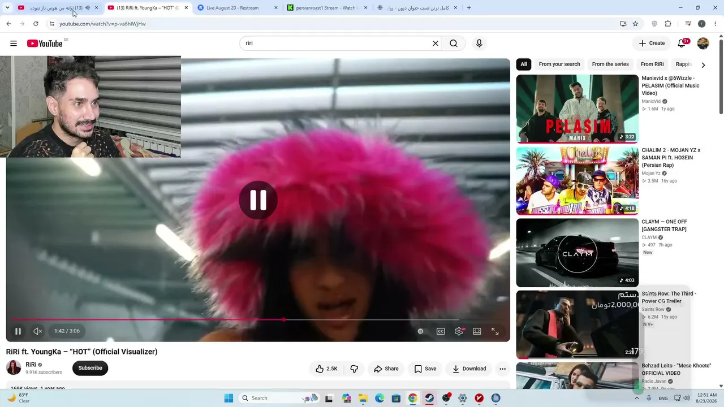Go back in the browser
This screenshot has width=724, height=407.
coord(8,24)
